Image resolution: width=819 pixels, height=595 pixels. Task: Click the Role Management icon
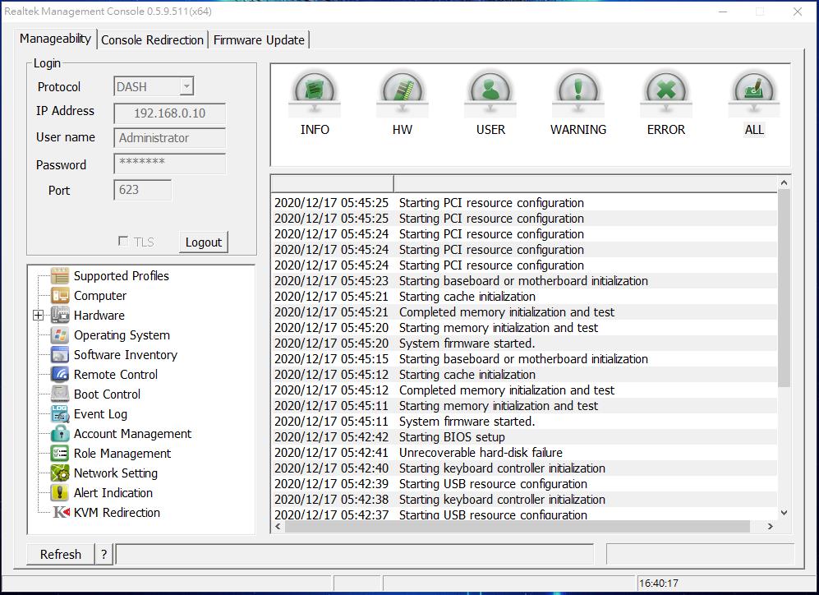pyautogui.click(x=60, y=454)
